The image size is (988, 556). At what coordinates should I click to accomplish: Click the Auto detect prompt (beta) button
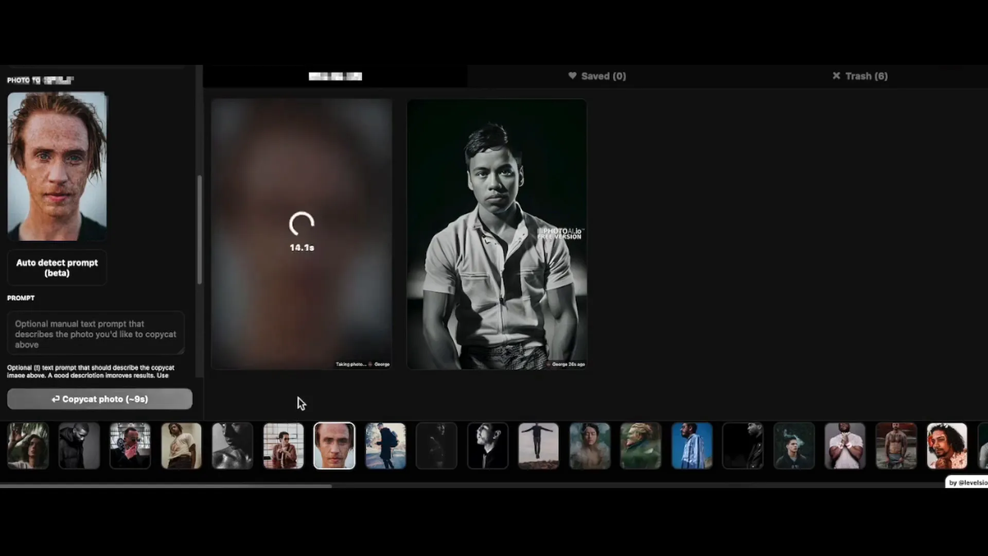coord(57,268)
